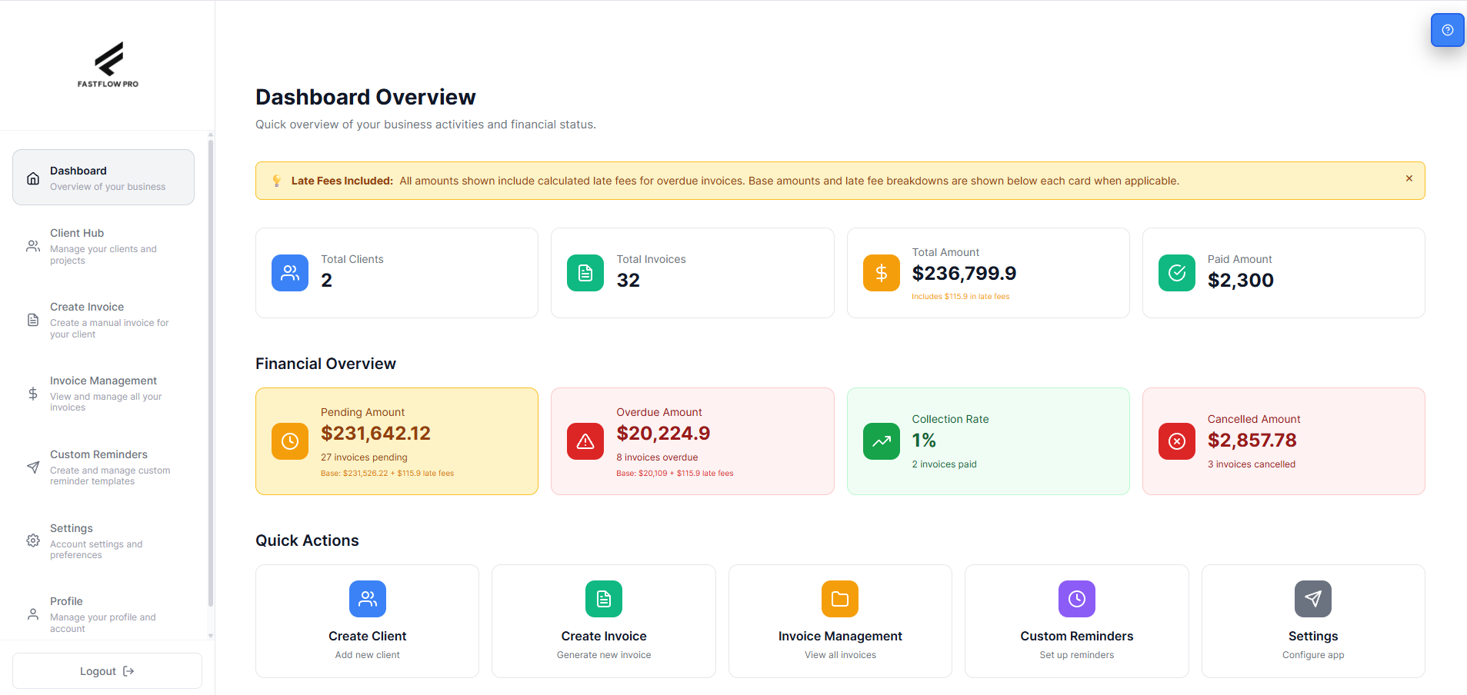The image size is (1467, 695).
Task: Click the FastFlow Pro logo
Action: [x=108, y=65]
